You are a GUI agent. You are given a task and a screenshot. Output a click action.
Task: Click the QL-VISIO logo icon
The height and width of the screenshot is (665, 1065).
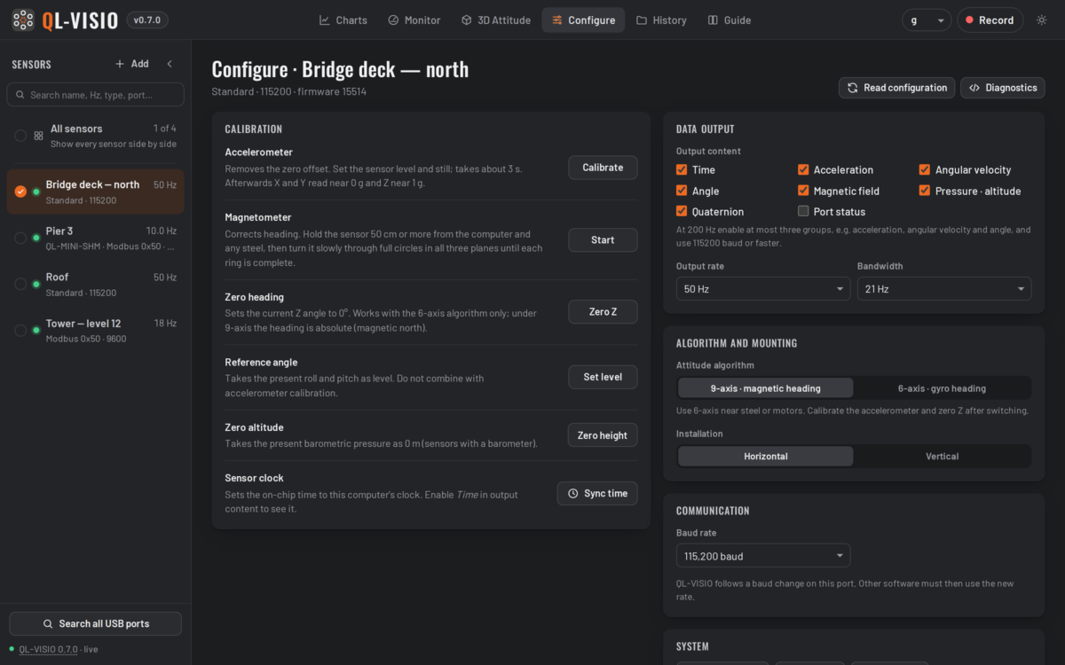tap(24, 20)
